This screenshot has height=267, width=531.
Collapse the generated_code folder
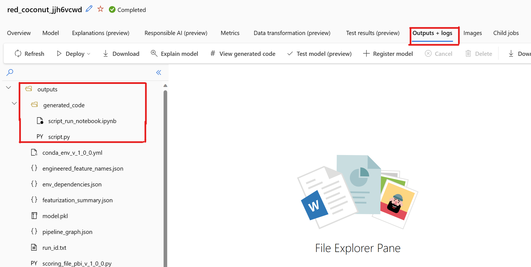point(14,103)
